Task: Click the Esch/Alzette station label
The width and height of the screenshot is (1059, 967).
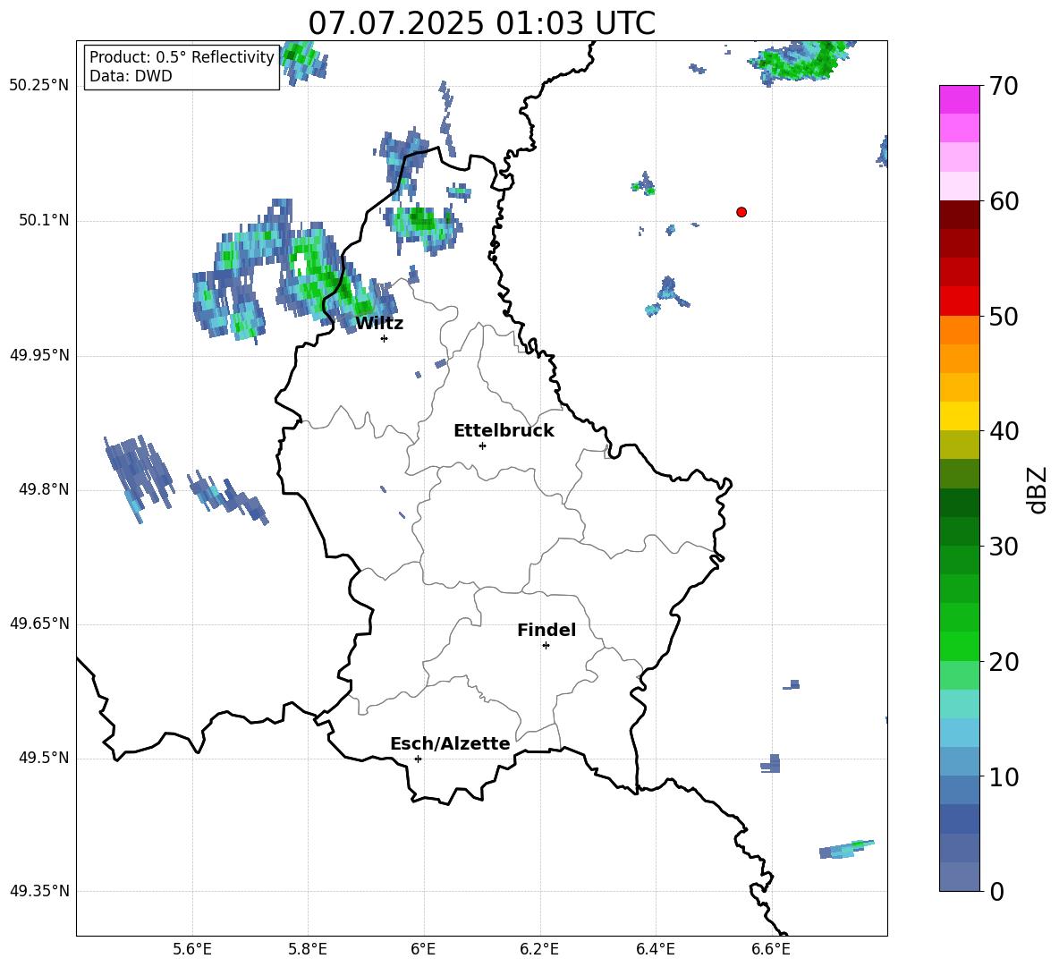Action: (x=451, y=743)
